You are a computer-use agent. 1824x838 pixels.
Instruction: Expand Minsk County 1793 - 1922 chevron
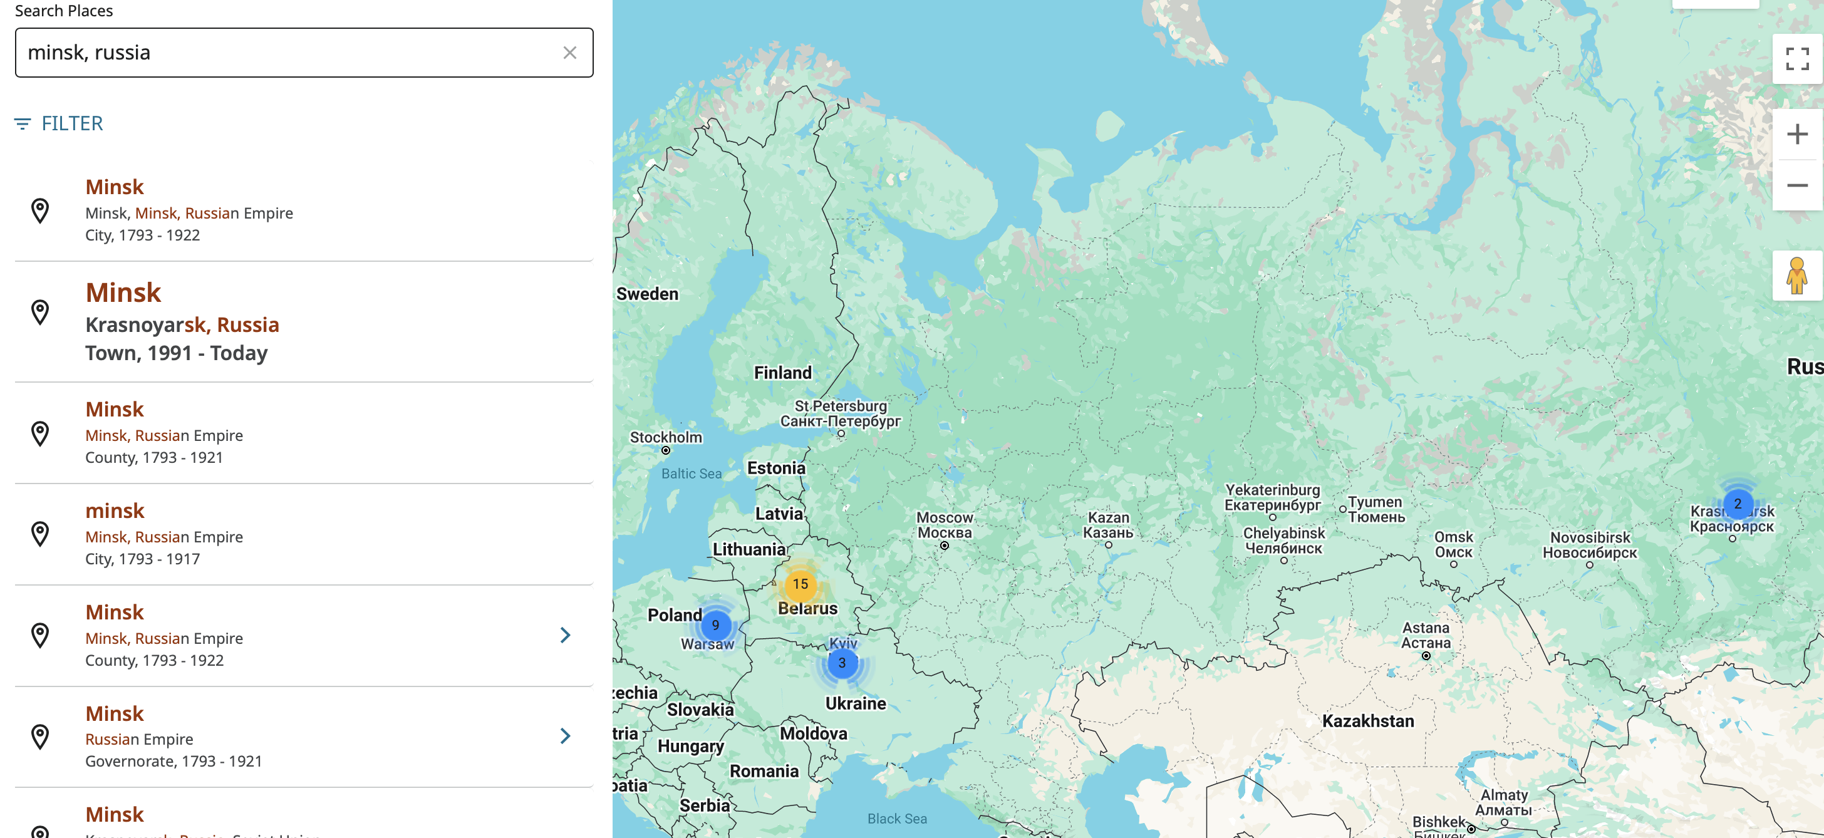[565, 636]
